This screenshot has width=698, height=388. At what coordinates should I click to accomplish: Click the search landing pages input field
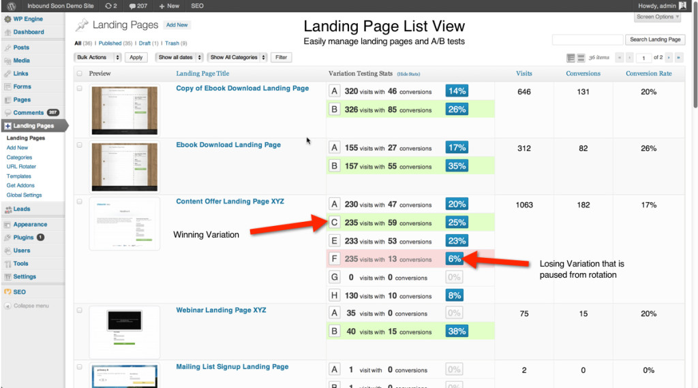588,39
